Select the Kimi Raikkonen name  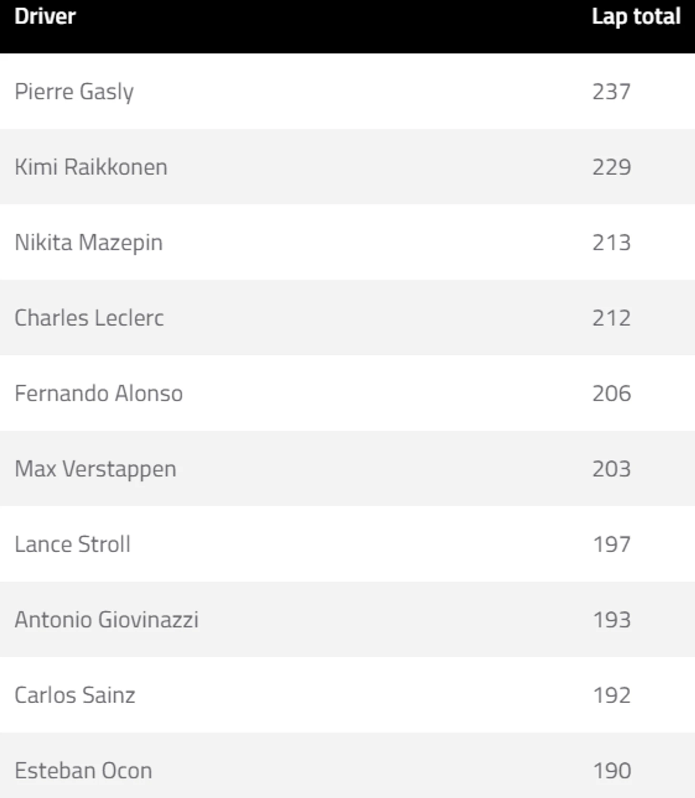click(x=91, y=167)
